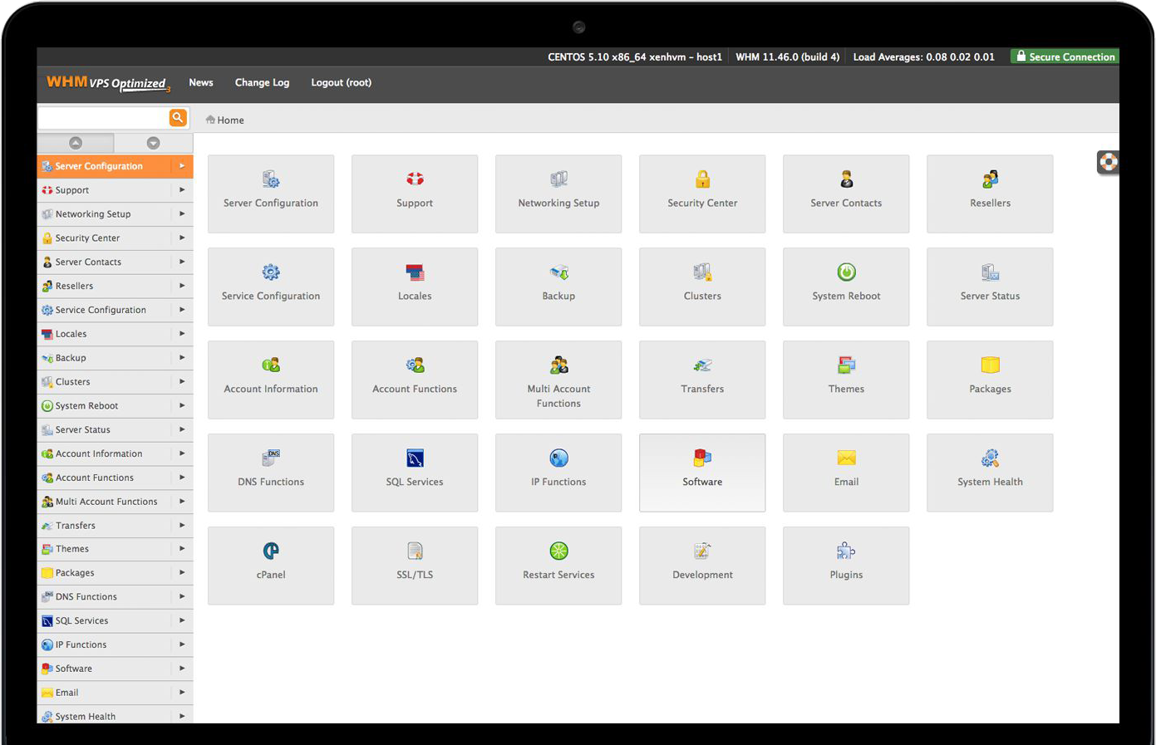Open System Reboot power tile

coord(846,287)
